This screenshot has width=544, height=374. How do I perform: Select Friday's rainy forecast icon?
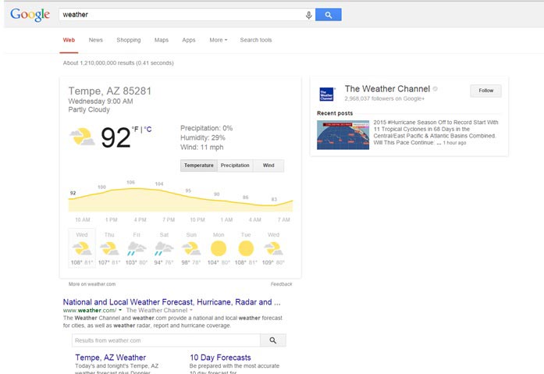137,248
